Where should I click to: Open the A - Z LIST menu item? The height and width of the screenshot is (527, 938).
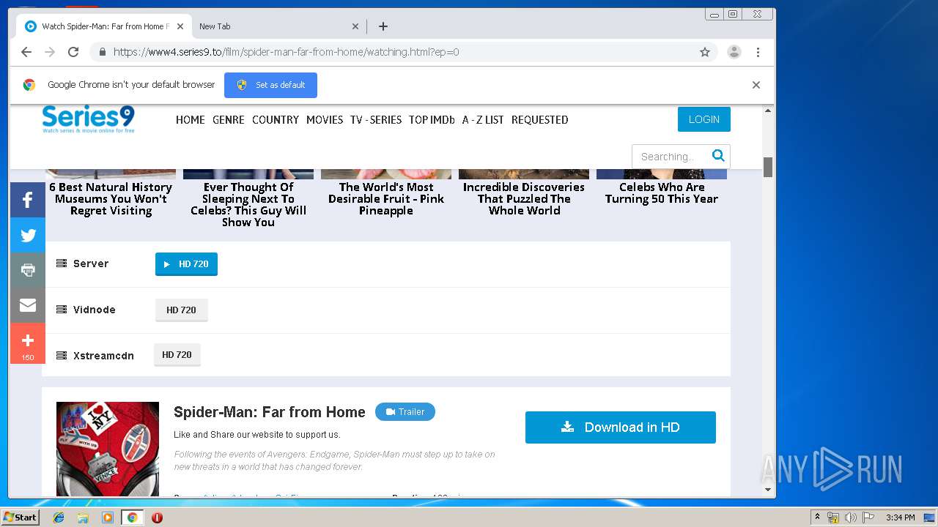(483, 120)
